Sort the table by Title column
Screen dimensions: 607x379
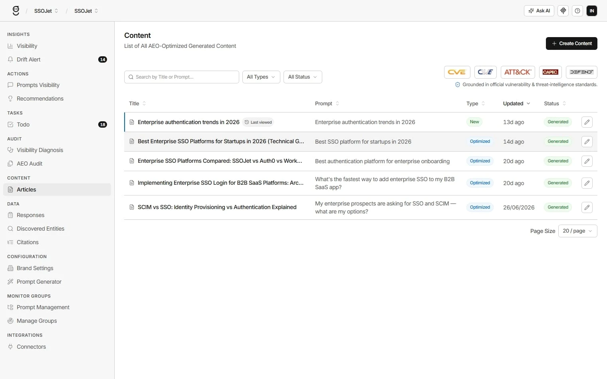(137, 103)
